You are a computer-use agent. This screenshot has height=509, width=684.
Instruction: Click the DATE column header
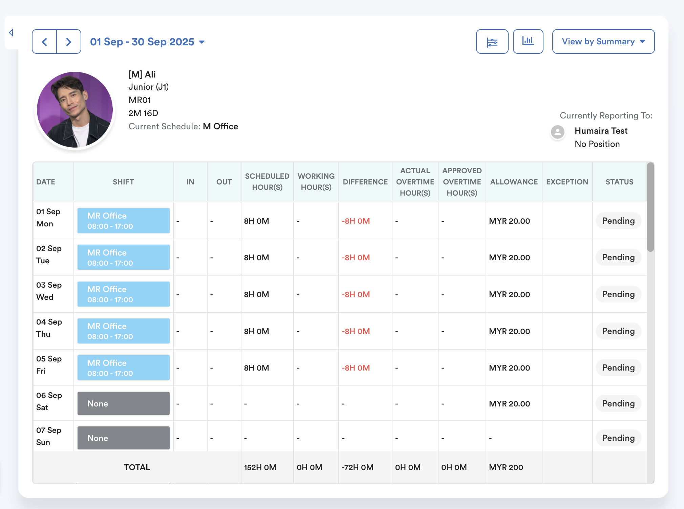46,182
